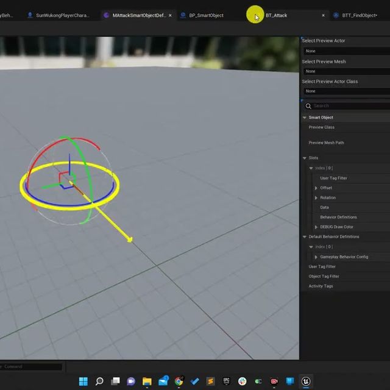390x390 pixels.
Task: Open the Teams chat taskbar icon
Action: tap(131, 381)
